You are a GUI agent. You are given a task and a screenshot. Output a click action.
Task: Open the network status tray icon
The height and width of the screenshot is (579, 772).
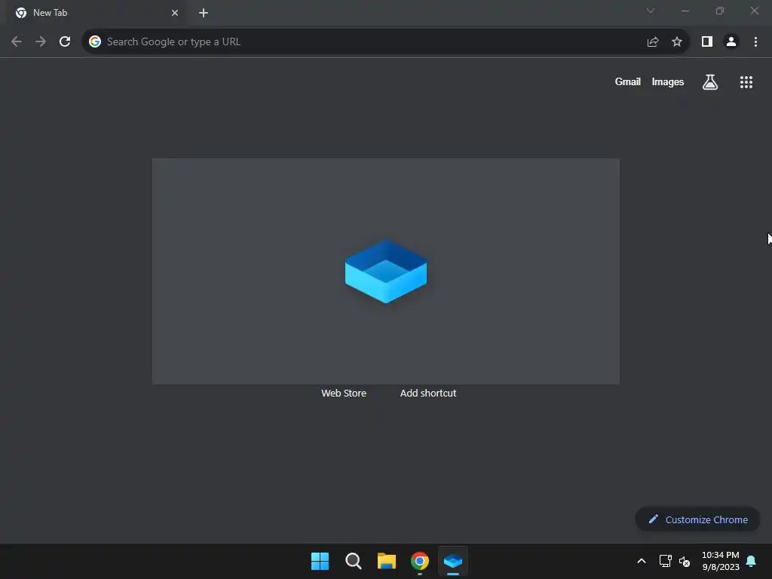click(x=665, y=561)
